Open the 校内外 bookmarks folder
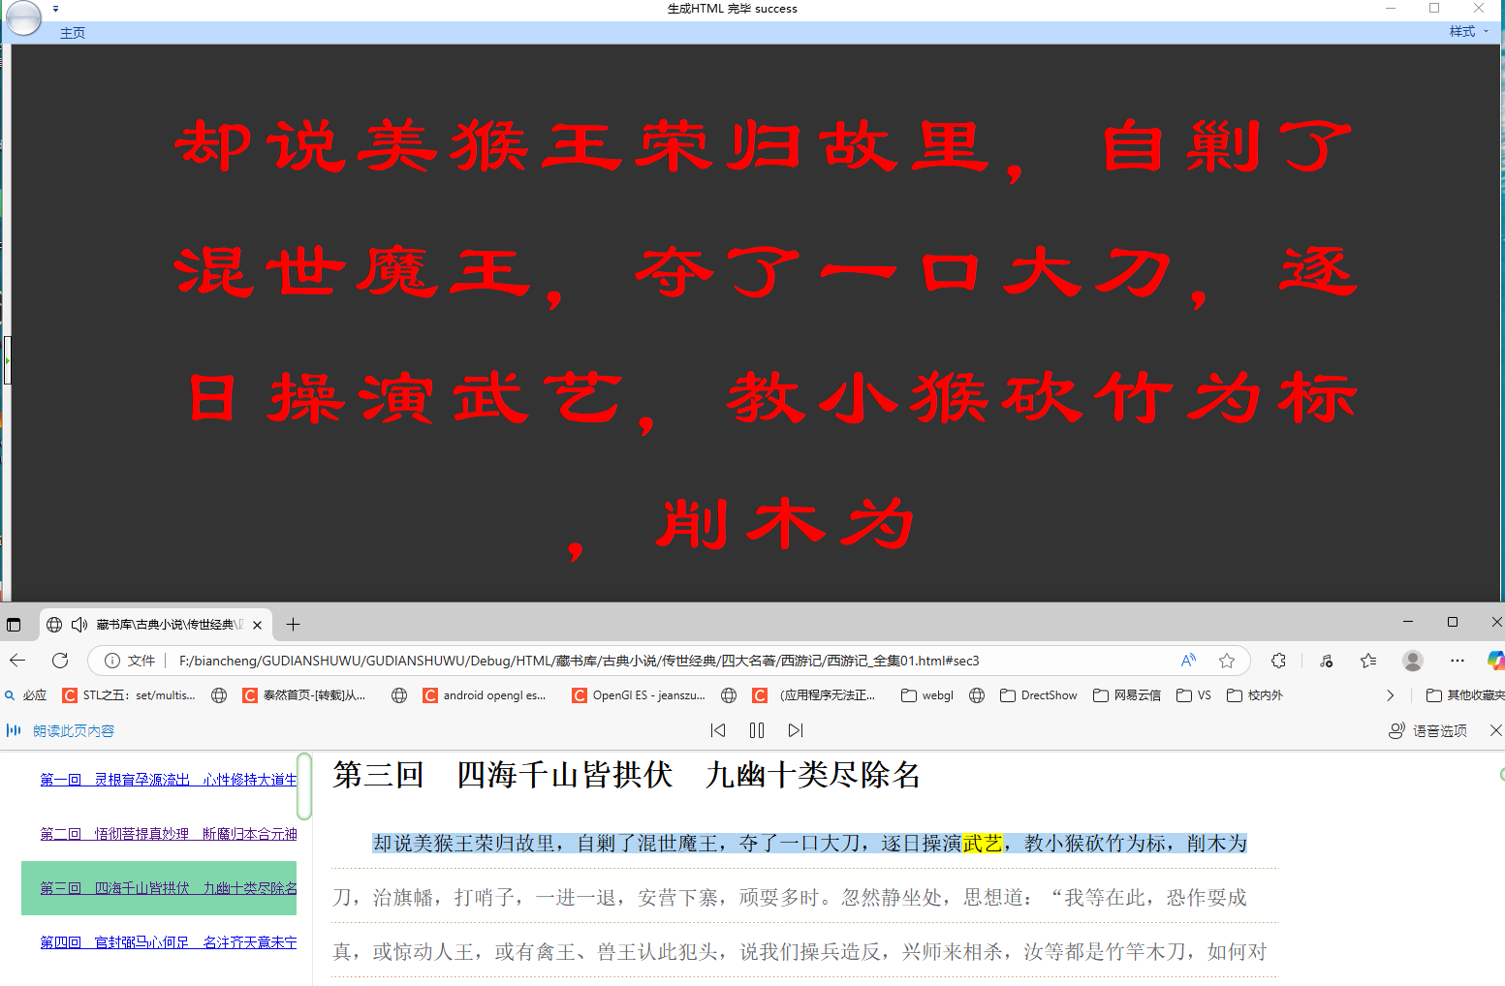1505x986 pixels. 1255,695
